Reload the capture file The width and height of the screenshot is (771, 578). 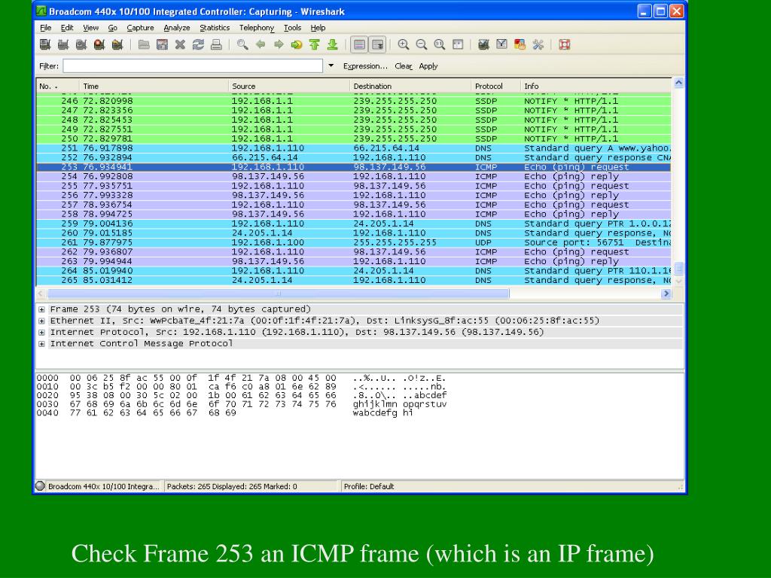[x=198, y=44]
